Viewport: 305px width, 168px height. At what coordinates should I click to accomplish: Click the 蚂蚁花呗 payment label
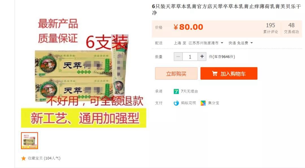point(189,103)
